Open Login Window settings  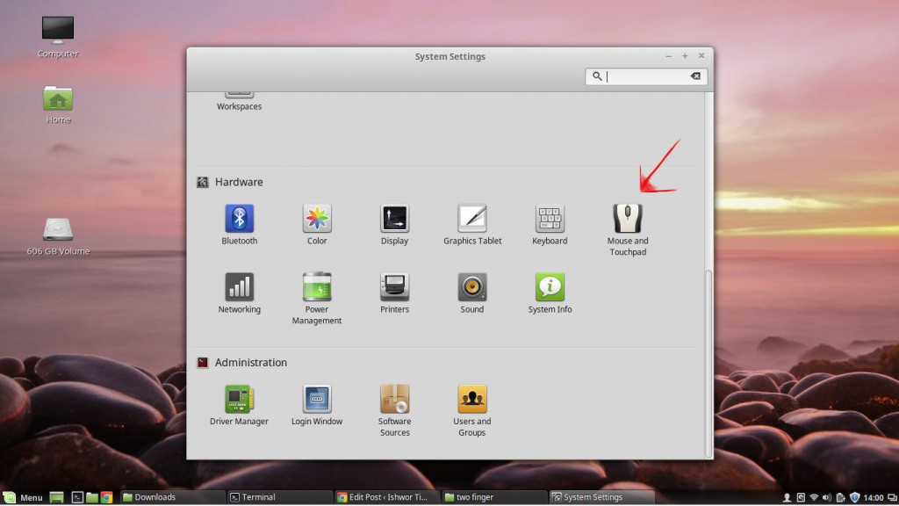click(316, 405)
